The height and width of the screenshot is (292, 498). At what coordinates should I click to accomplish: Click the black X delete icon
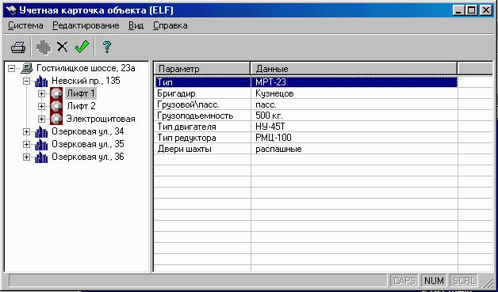[x=63, y=47]
